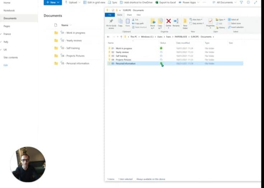The width and height of the screenshot is (264, 188).
Task: Click Select none in ribbon
Action: point(234,23)
